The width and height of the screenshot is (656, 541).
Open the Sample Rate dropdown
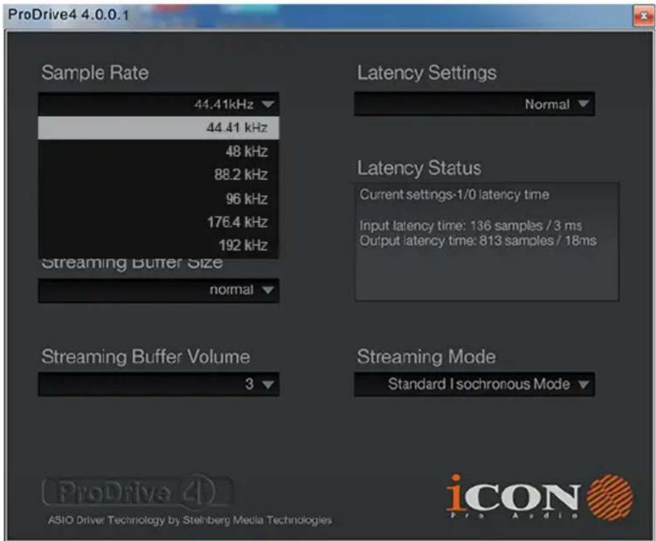159,104
